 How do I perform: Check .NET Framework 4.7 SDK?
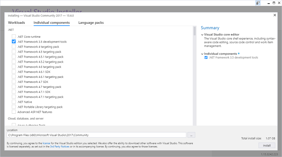14,82
